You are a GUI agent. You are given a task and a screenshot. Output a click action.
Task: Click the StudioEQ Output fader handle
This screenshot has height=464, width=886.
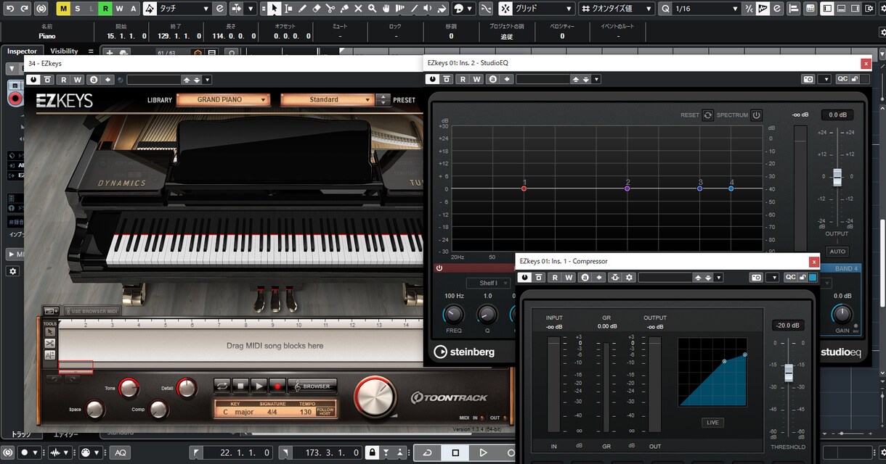tap(837, 176)
